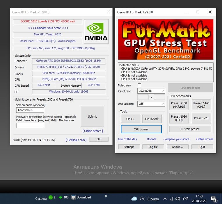The width and height of the screenshot is (222, 204).
Task: Open the volume speaker icon in taskbar
Action: tap(177, 199)
